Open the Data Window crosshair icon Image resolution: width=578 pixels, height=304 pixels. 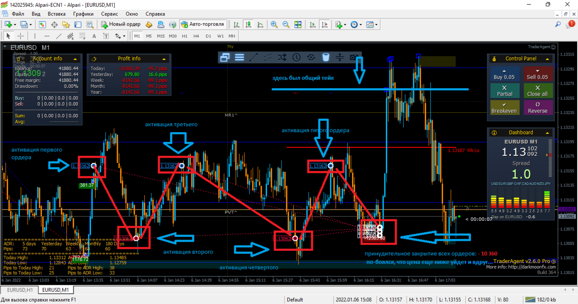54,25
